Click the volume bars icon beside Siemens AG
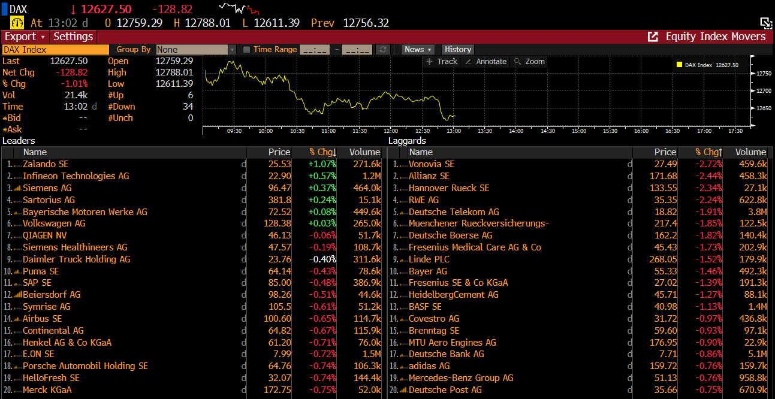Viewport: 775px width, 399px height. (17, 188)
